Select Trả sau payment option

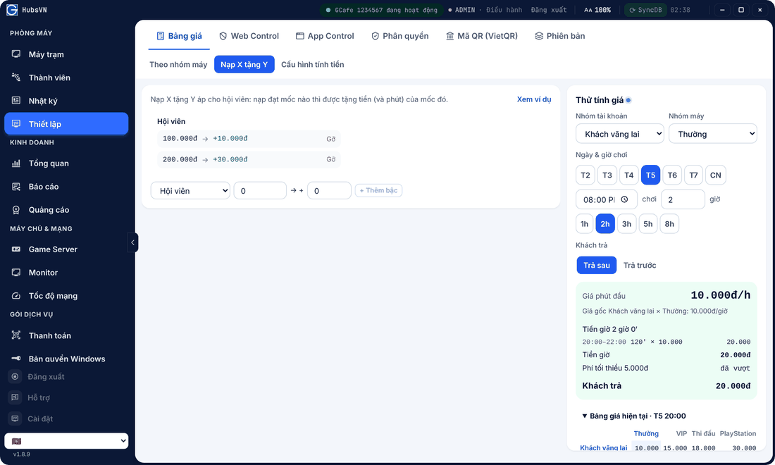pyautogui.click(x=597, y=266)
